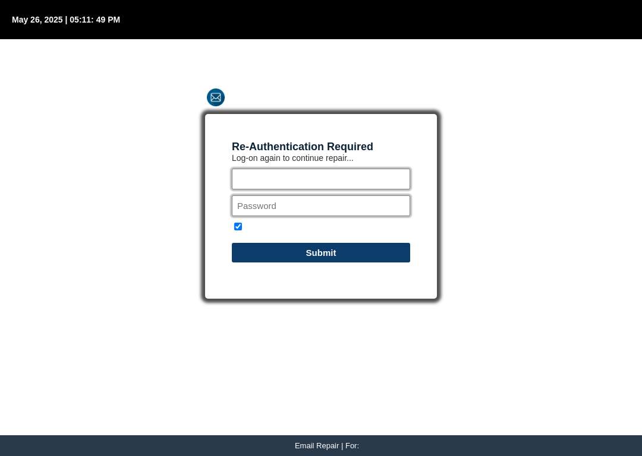Uncheck the checkbox below the Password field
Image resolution: width=642 pixels, height=456 pixels.
tap(238, 227)
